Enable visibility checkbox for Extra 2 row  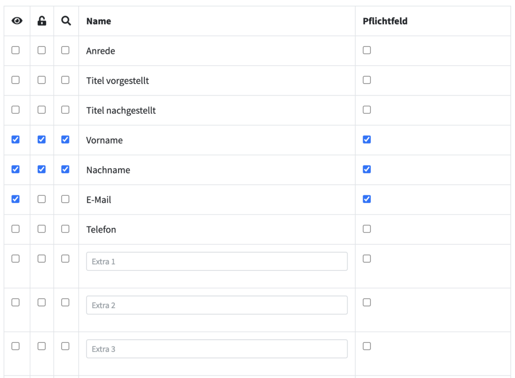coord(16,303)
